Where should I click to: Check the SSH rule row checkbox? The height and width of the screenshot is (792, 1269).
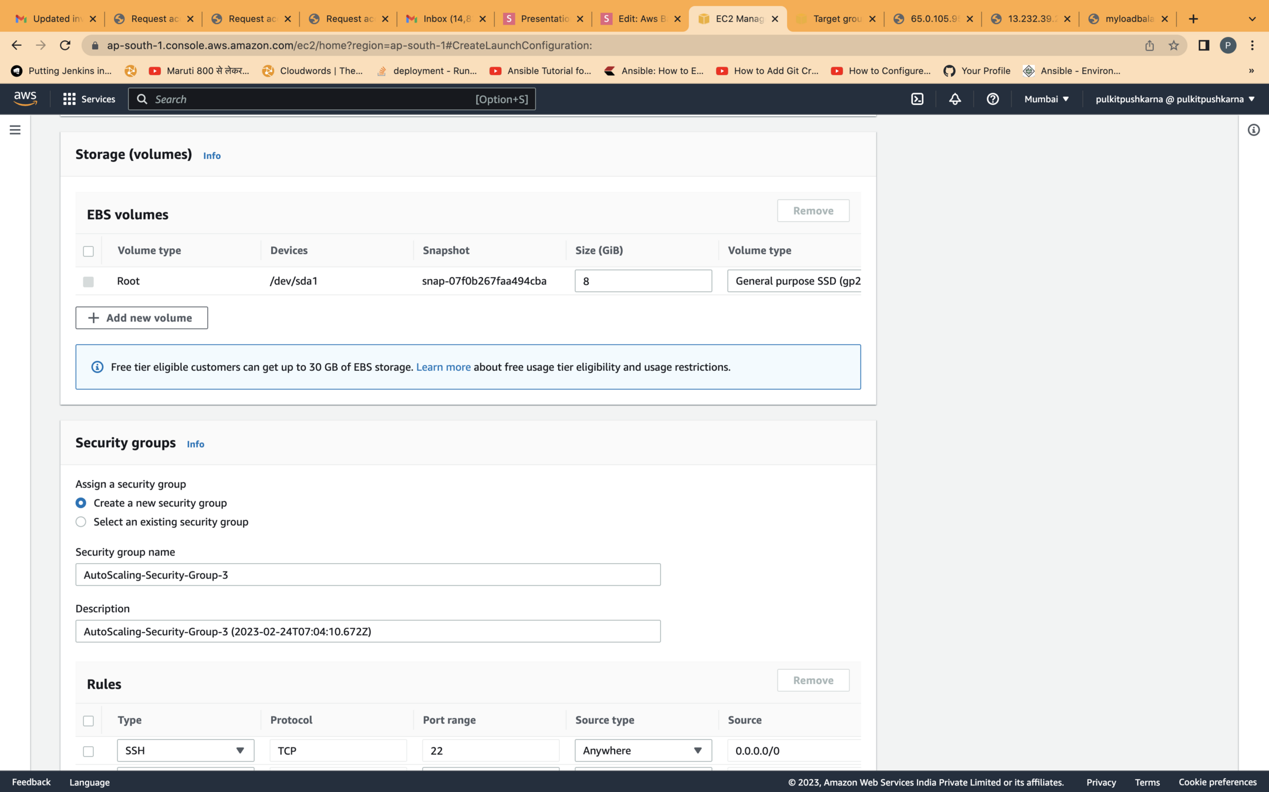pos(89,751)
